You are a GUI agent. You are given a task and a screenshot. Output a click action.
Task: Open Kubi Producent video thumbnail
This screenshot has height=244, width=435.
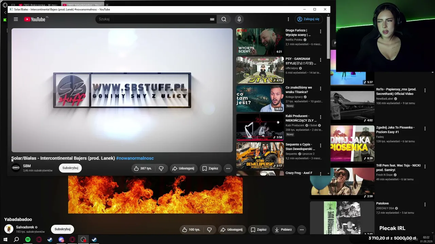click(x=260, y=127)
